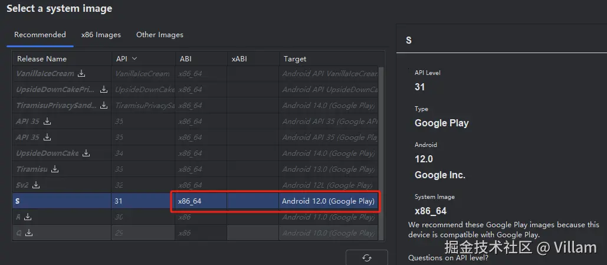Select the S release row

pyautogui.click(x=59, y=201)
